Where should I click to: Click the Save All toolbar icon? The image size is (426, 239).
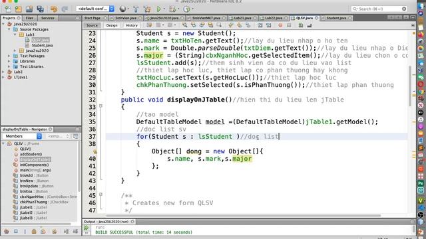[40, 9]
